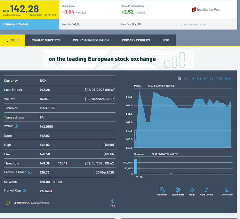Open the Company Information tab
The height and width of the screenshot is (219, 240).
91,40
